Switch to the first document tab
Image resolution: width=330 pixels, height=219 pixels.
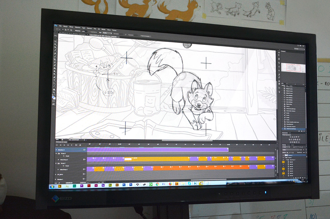pyautogui.click(x=73, y=34)
